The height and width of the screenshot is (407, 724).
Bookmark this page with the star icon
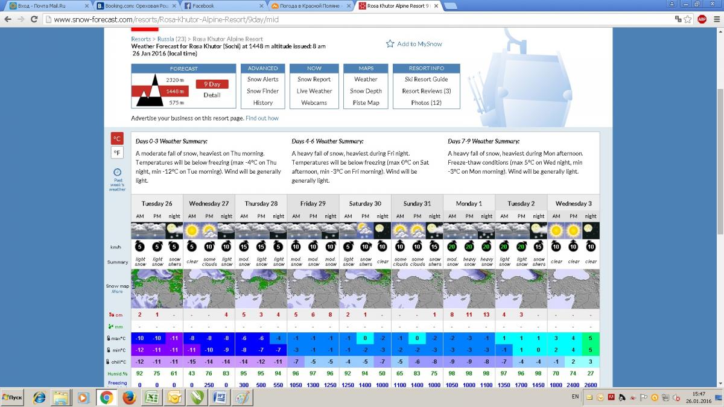click(689, 19)
